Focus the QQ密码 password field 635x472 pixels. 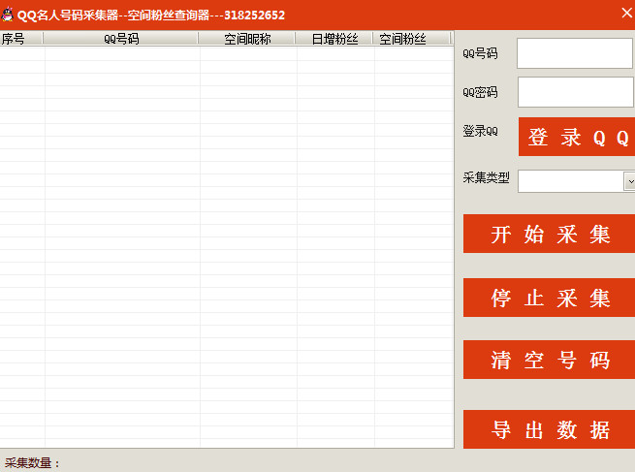tap(574, 92)
